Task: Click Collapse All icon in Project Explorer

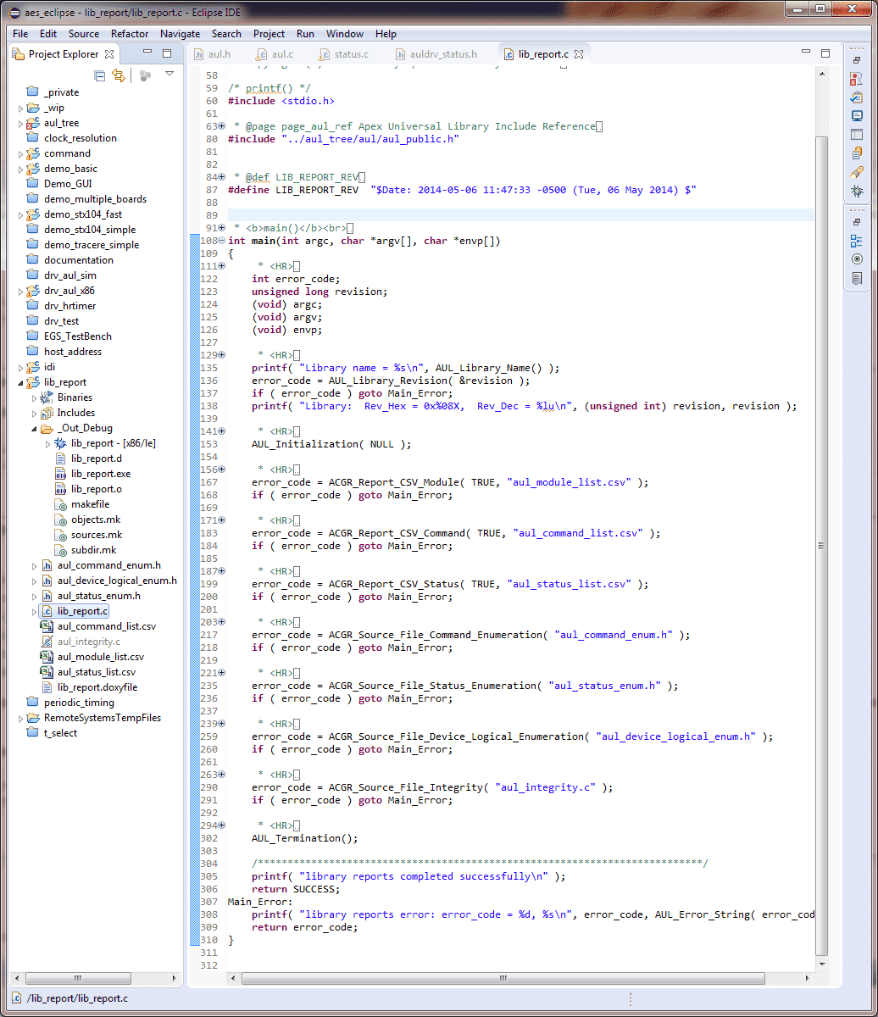Action: tap(100, 75)
